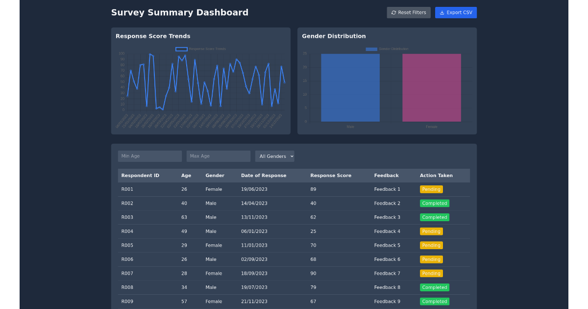Focus the Max Age input field

coord(219,156)
